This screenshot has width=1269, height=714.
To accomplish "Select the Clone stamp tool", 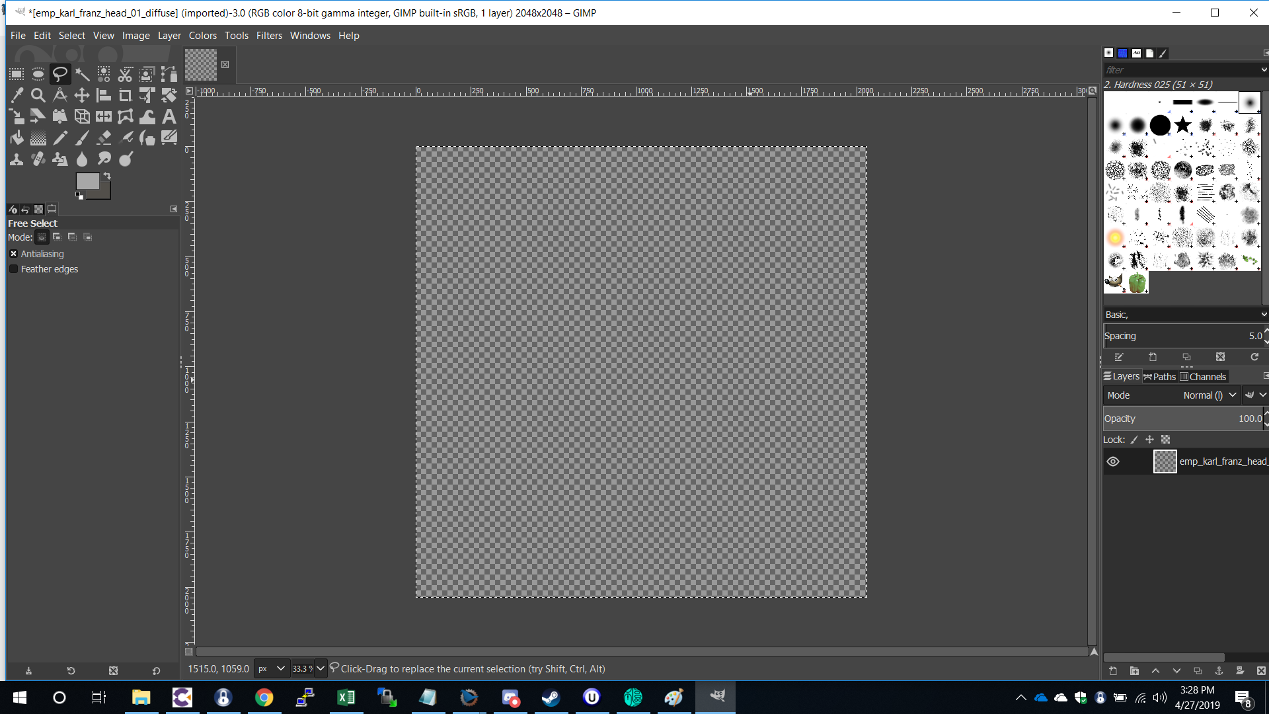I will coord(17,159).
